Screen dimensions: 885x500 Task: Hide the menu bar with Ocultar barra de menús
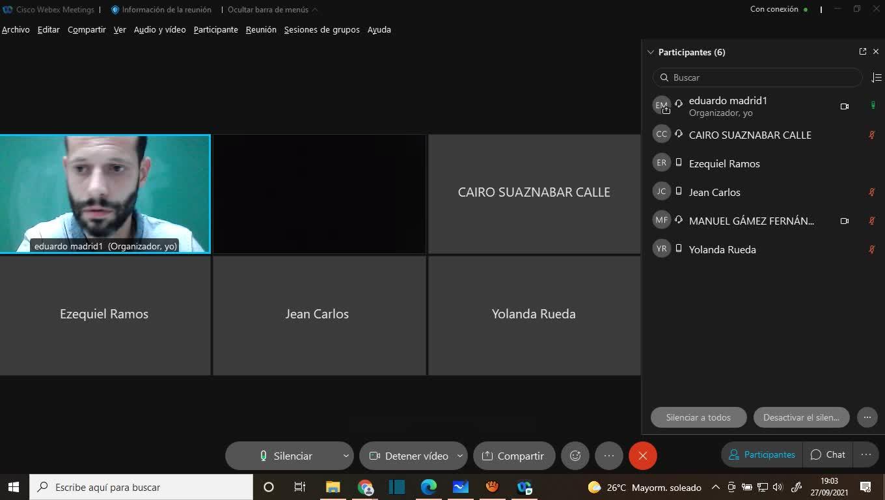(273, 10)
